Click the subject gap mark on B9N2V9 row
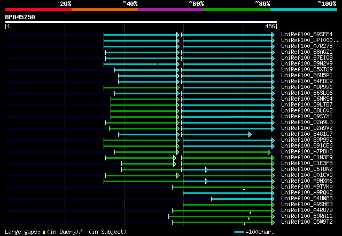Viewport: 342px width, 236px height. pos(158,64)
